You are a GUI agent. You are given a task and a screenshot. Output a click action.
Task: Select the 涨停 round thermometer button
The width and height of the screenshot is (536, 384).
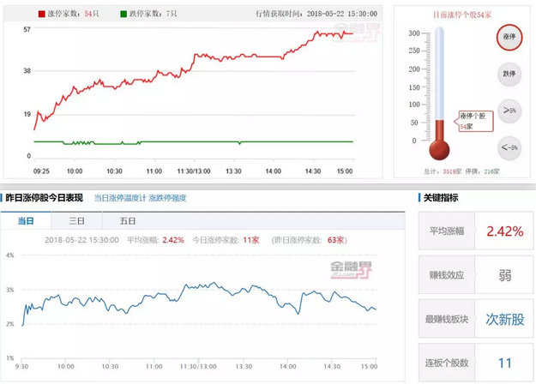[509, 37]
